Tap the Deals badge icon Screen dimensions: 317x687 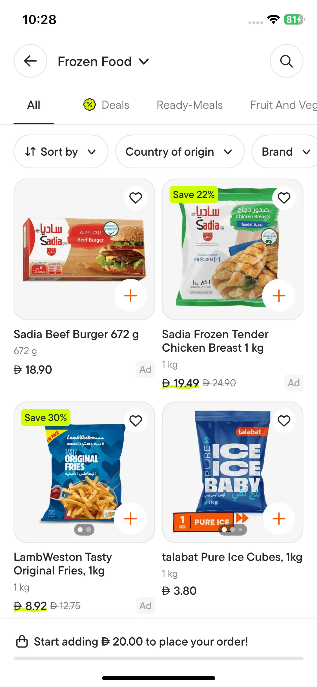(x=90, y=105)
